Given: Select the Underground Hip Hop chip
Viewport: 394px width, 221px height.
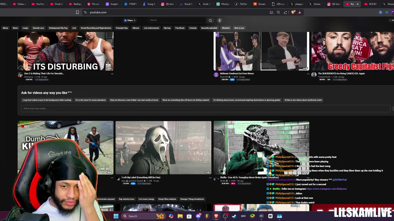Looking at the screenshot, I should [x=58, y=28].
